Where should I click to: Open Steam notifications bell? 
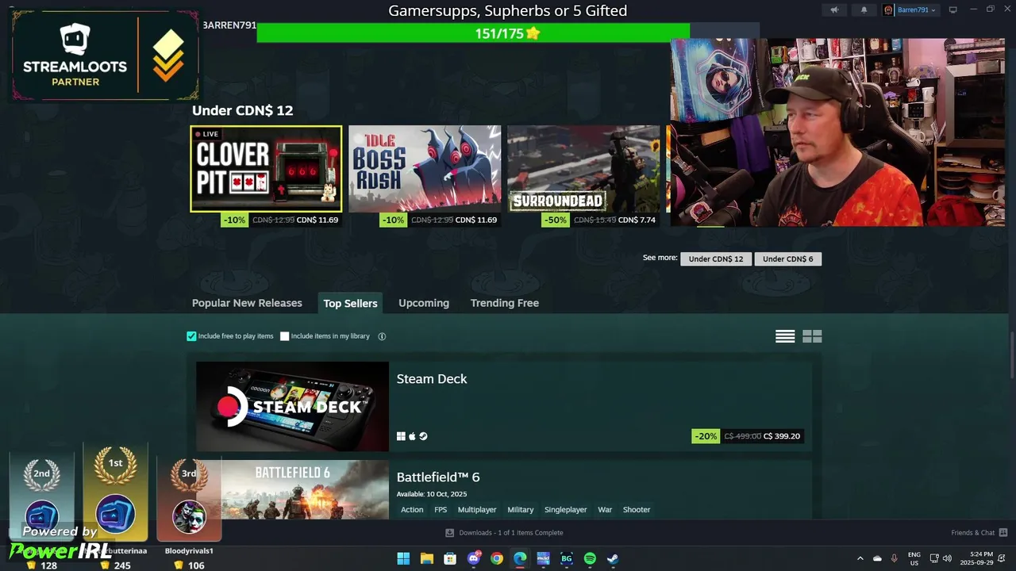pyautogui.click(x=864, y=10)
